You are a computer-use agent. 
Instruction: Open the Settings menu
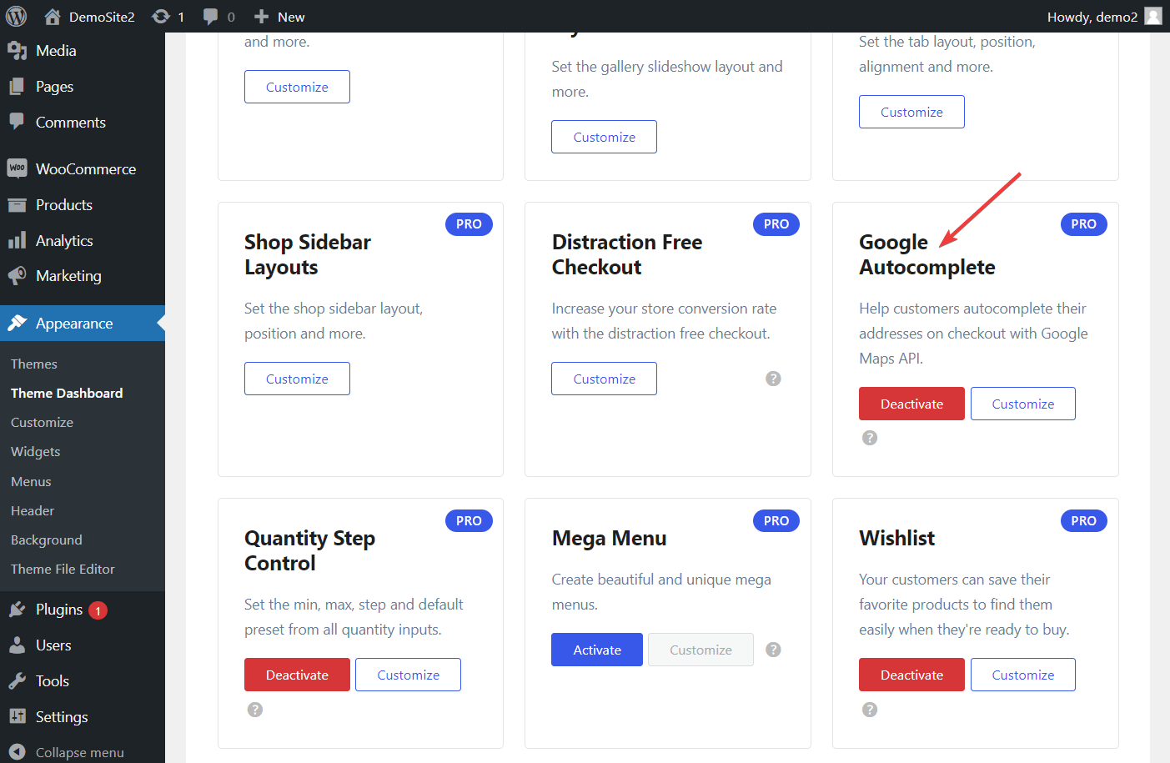click(62, 717)
